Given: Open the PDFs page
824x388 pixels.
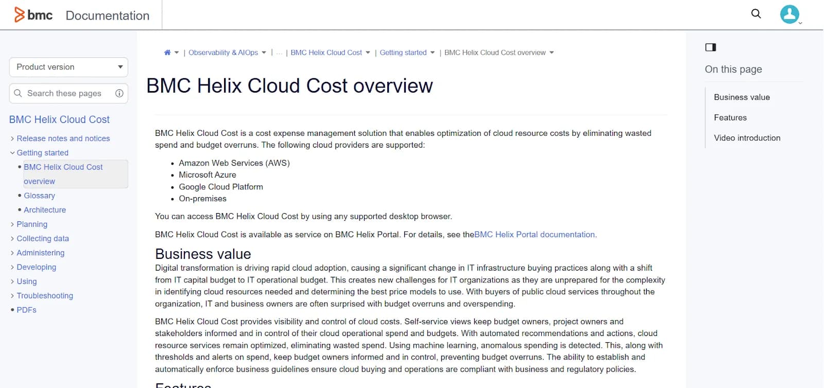Looking at the screenshot, I should pos(27,310).
